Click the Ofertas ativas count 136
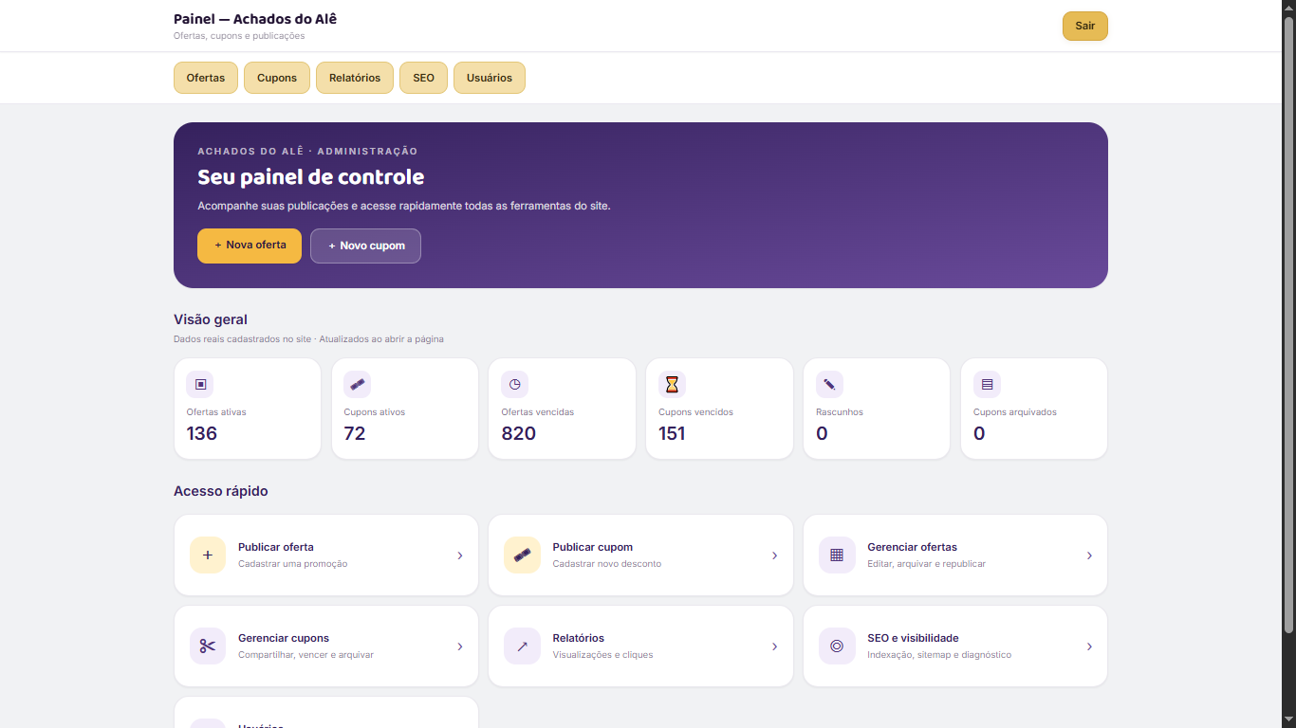1296x728 pixels. (202, 433)
